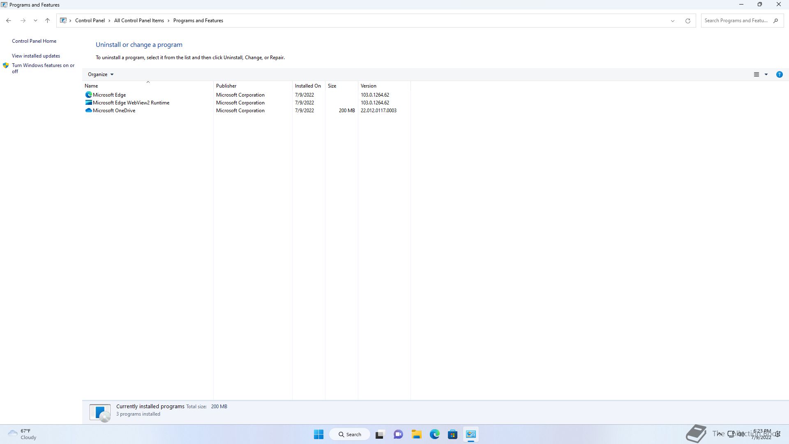The height and width of the screenshot is (444, 789).
Task: Click the currently installed programs icon
Action: tap(100, 413)
